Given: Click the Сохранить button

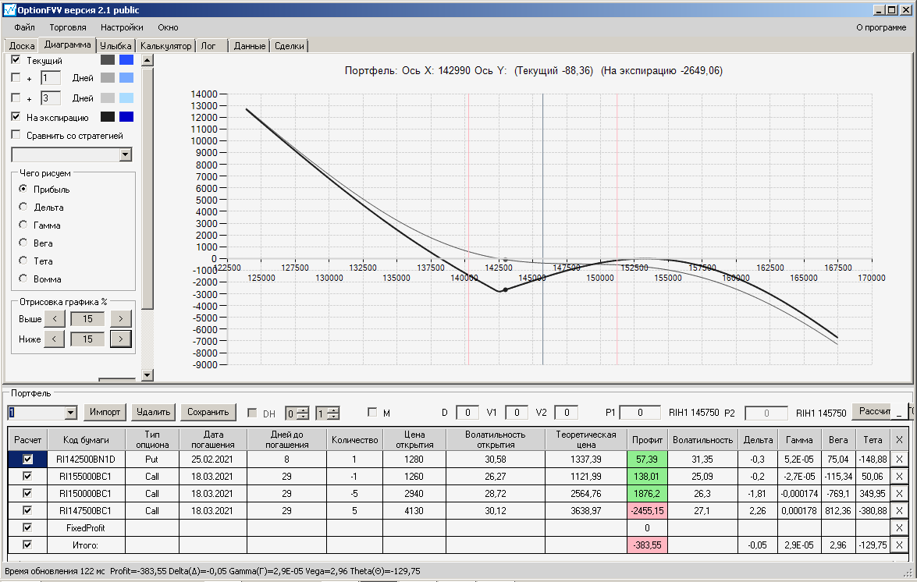Looking at the screenshot, I should tap(208, 412).
